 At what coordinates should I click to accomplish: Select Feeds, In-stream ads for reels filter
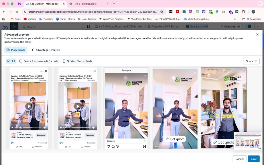(39, 61)
